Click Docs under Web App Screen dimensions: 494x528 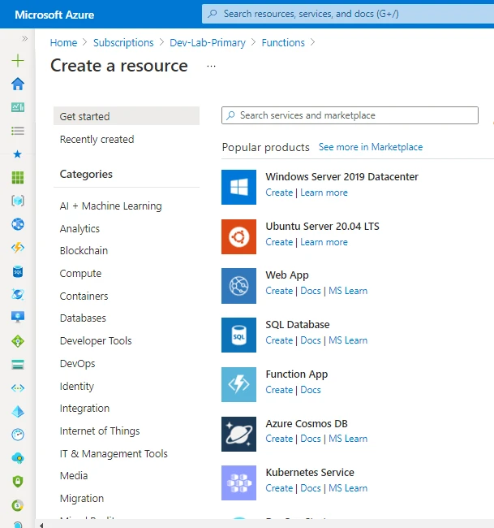click(x=311, y=291)
